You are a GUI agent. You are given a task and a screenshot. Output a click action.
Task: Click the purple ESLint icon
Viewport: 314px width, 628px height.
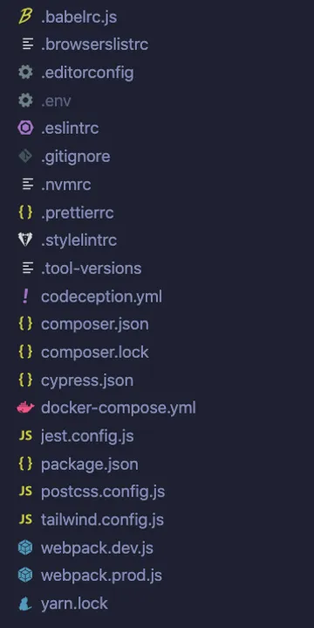point(25,129)
